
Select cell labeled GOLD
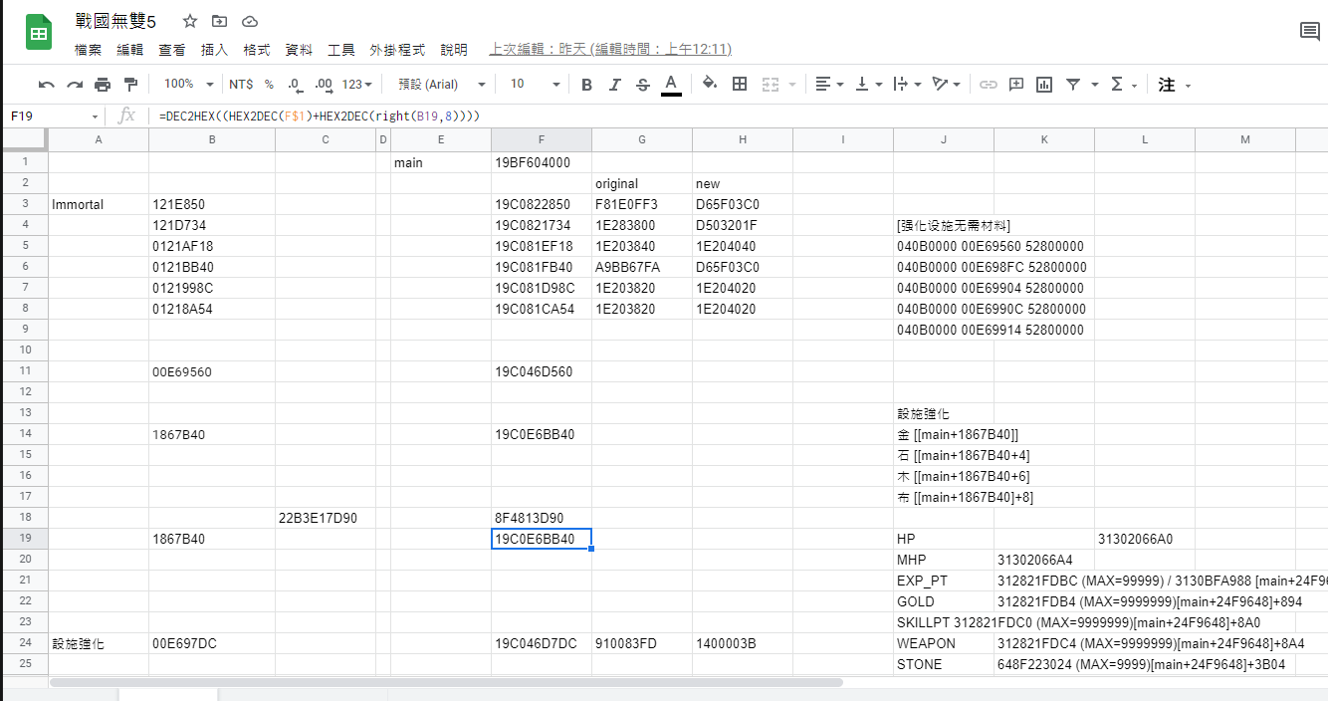pos(944,601)
